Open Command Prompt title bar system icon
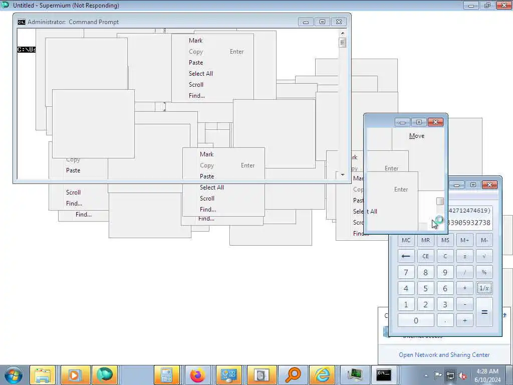Viewport: 513px width, 385px height. pyautogui.click(x=21, y=22)
